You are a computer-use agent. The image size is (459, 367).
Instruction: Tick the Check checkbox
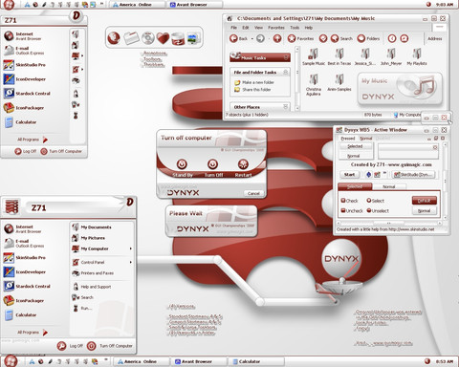tap(343, 201)
